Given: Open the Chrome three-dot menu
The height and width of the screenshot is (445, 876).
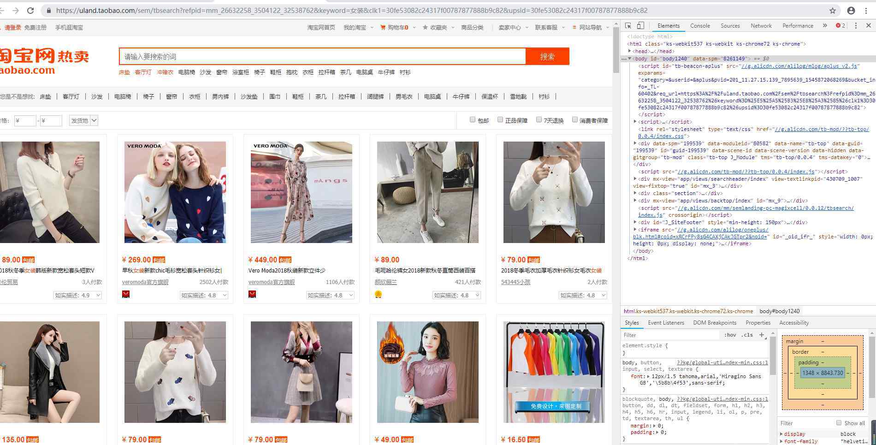Looking at the screenshot, I should pyautogui.click(x=866, y=10).
